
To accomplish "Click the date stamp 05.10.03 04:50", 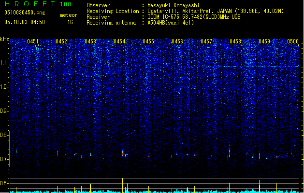I will (25, 22).
